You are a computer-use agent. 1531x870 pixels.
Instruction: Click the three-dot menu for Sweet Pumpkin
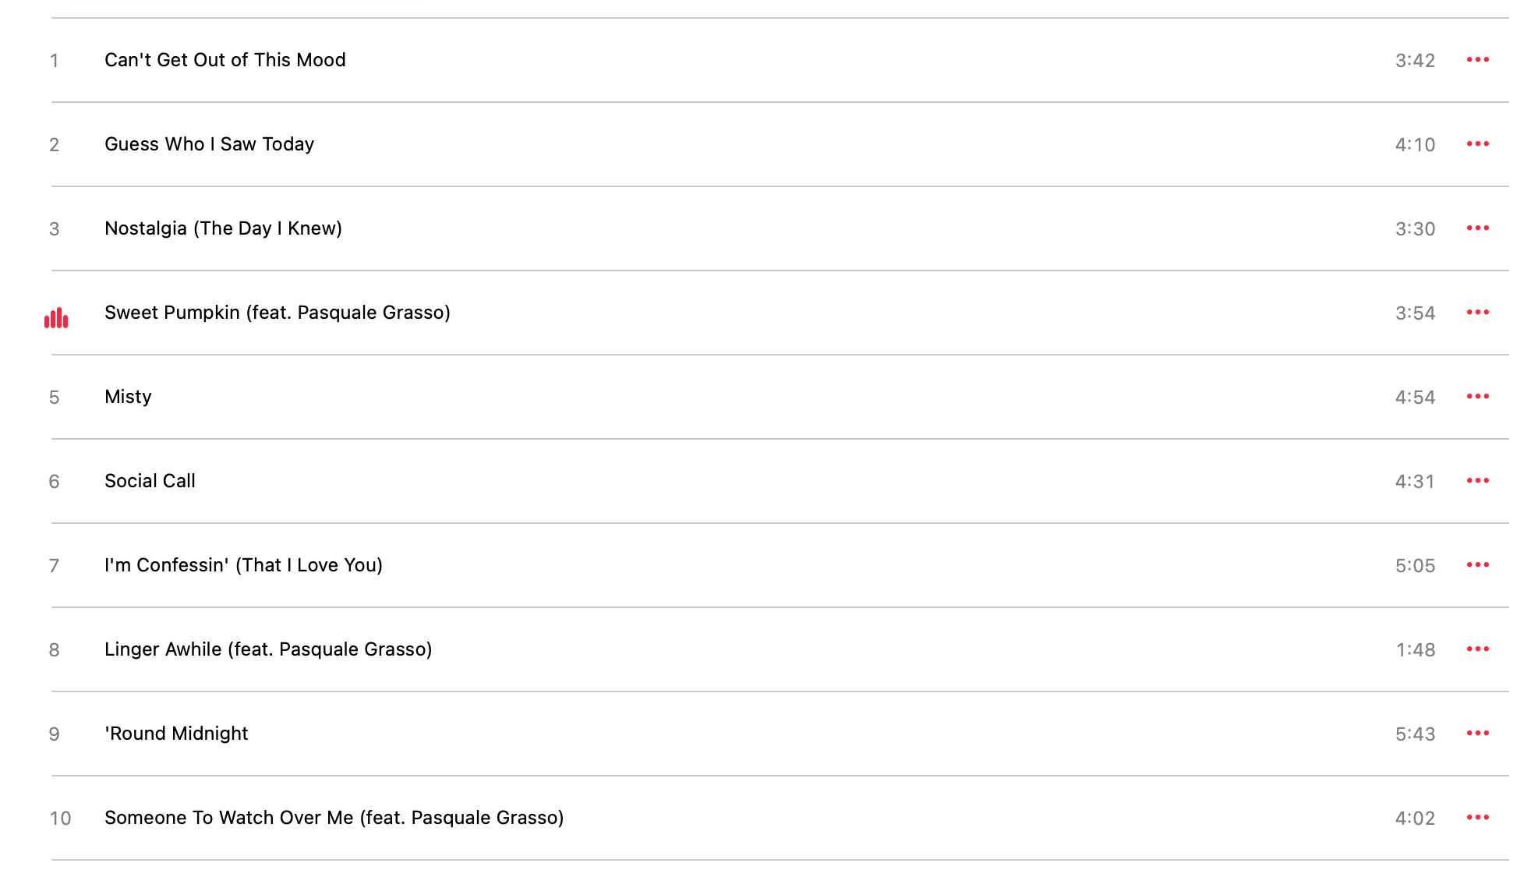(1477, 313)
